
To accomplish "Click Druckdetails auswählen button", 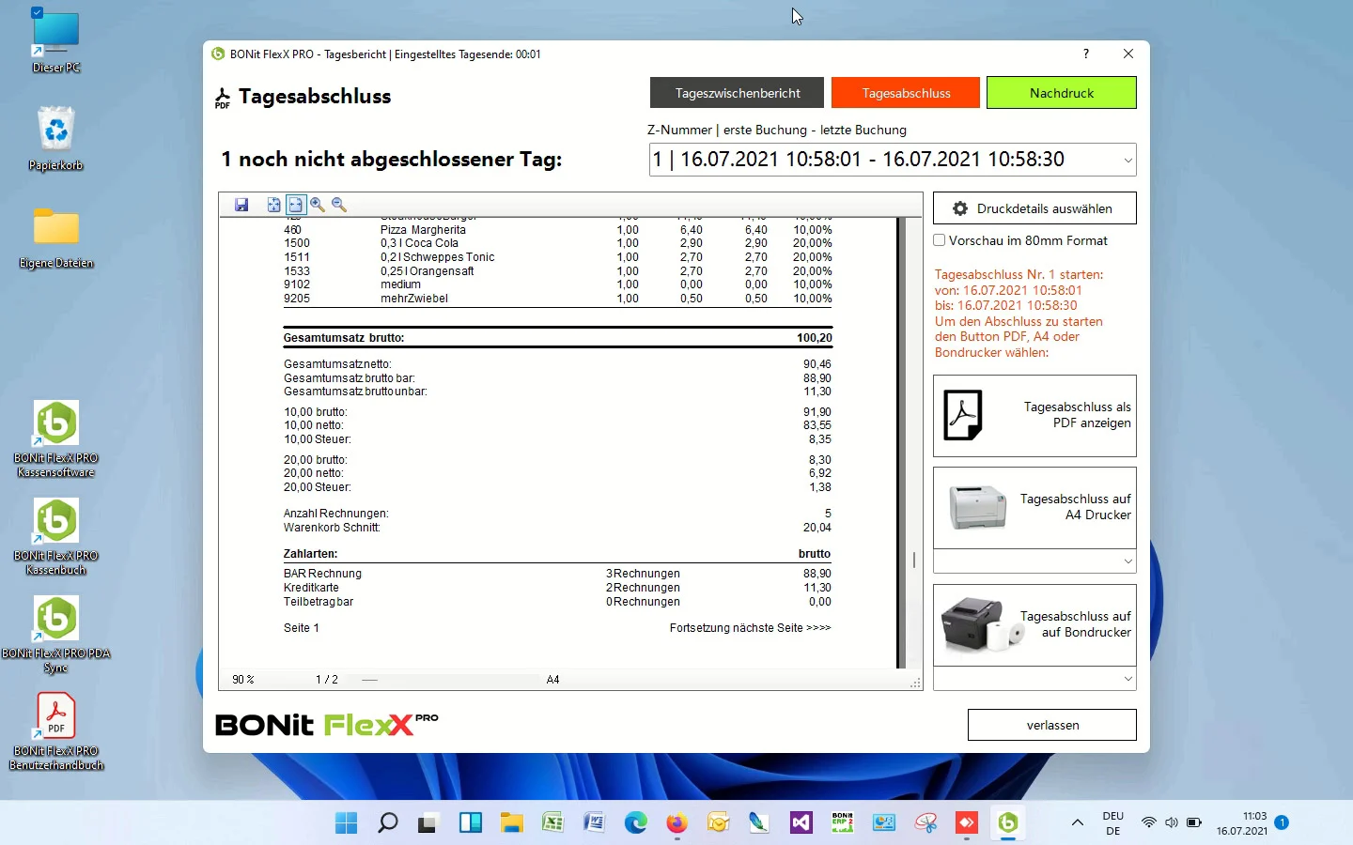I will point(1034,208).
